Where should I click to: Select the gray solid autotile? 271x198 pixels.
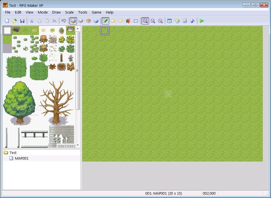point(7,48)
